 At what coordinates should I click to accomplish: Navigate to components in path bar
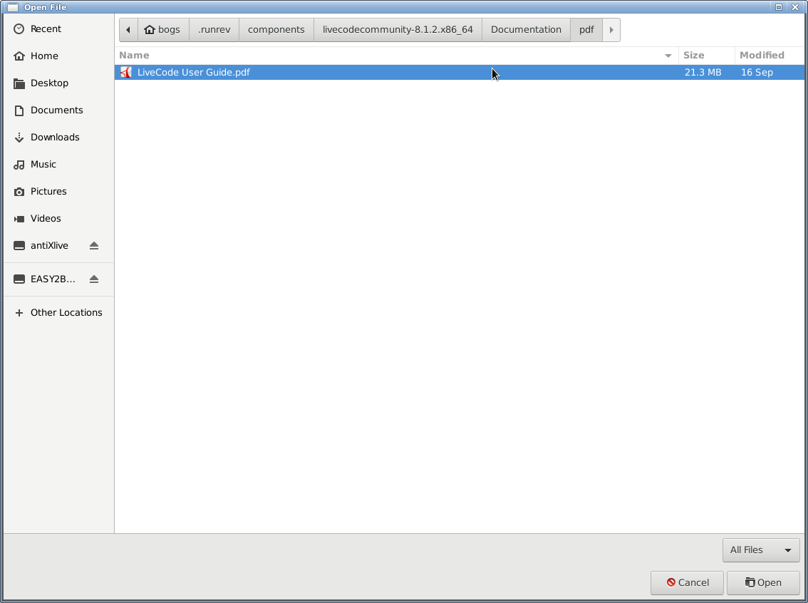click(x=276, y=30)
